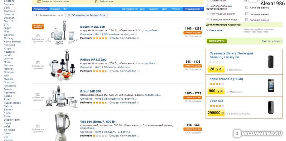Screen dimensions: 286x141
Task: Click the help icon beside Импульсный режим
Action: 207,14
